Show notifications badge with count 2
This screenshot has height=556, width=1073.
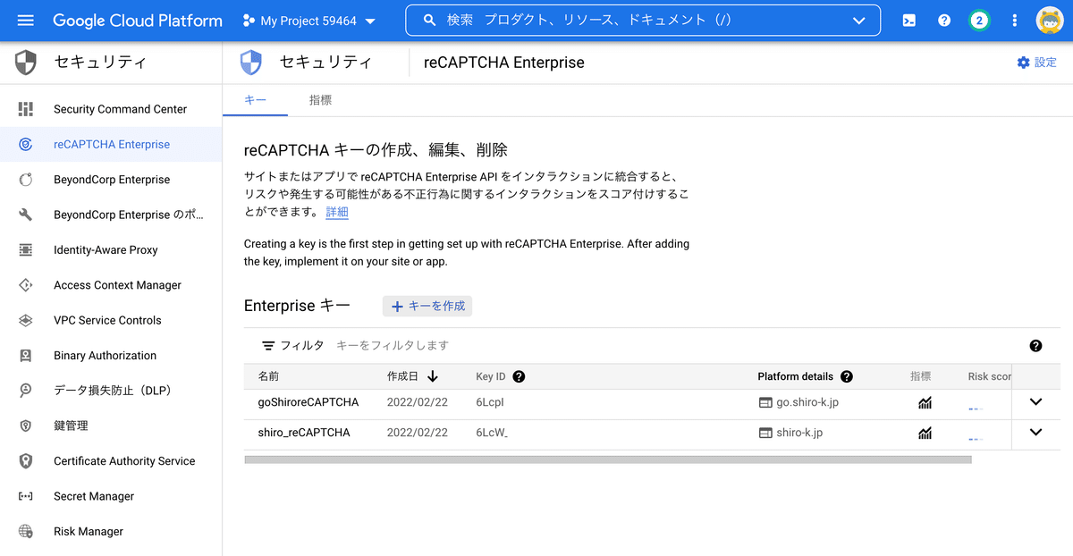[979, 21]
